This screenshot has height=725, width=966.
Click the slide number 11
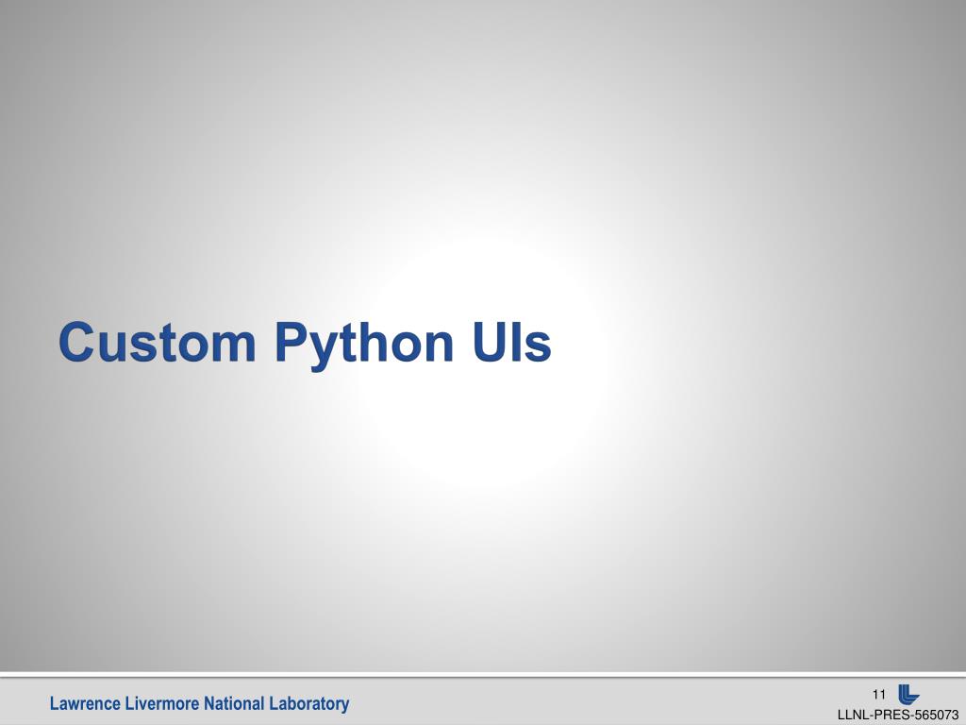[x=879, y=695]
